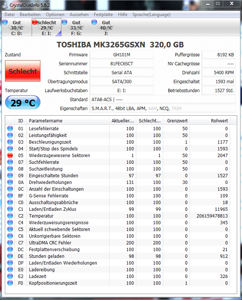Open the Sprache(Language) menu

tap(152, 15)
